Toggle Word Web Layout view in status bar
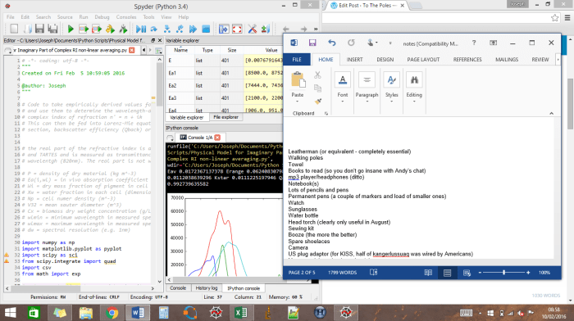This screenshot has height=321, width=574. 467,273
